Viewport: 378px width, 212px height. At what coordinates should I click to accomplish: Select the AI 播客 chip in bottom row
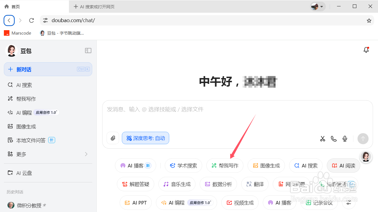279,203
